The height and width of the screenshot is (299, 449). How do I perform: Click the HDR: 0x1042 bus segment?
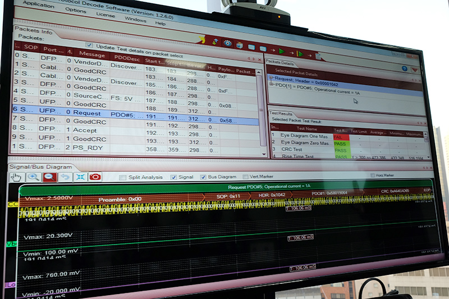(272, 195)
